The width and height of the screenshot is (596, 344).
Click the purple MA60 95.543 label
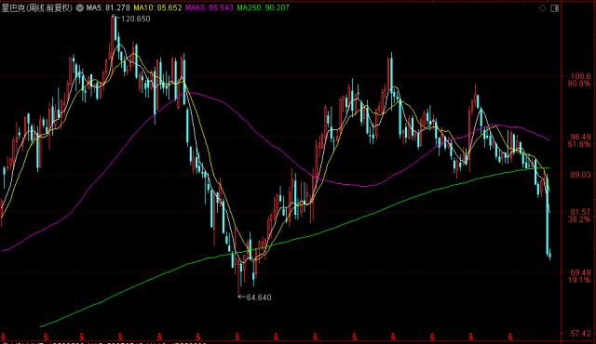(209, 7)
